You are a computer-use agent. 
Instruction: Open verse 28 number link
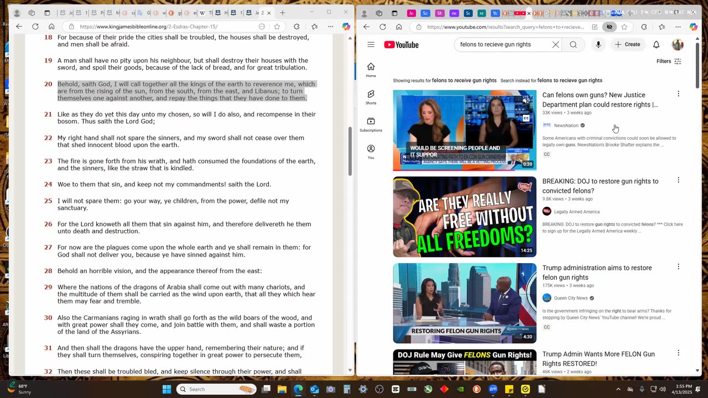tap(48, 271)
